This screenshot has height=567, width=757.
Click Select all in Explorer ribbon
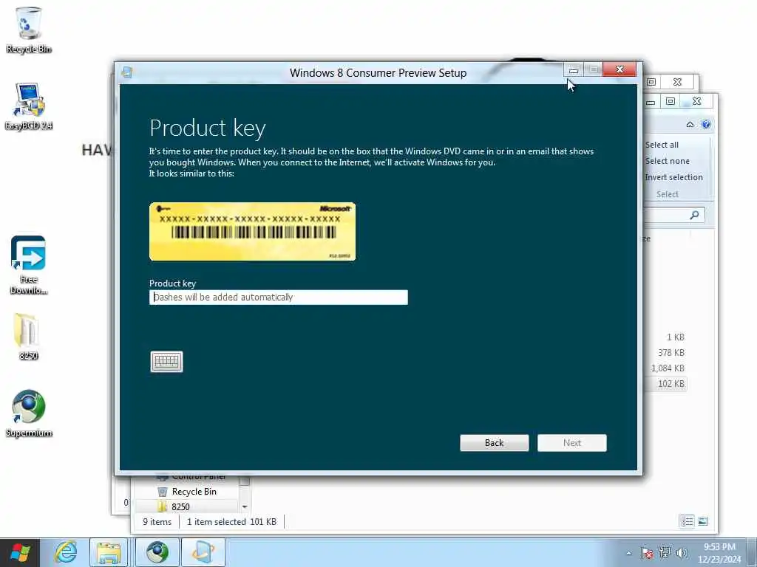click(662, 145)
